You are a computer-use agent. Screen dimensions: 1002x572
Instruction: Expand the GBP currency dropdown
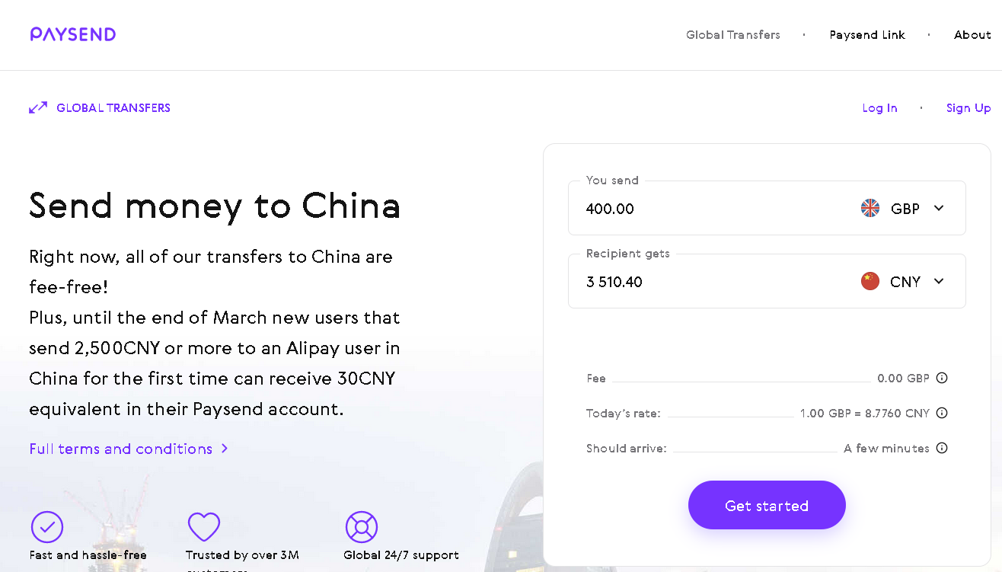point(939,208)
